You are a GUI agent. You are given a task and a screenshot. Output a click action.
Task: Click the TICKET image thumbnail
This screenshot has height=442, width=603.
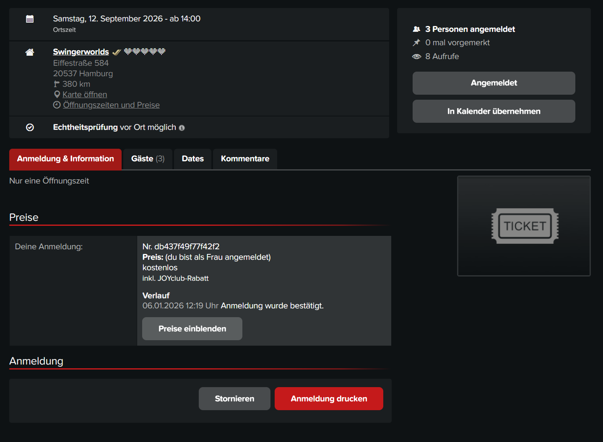[524, 226]
